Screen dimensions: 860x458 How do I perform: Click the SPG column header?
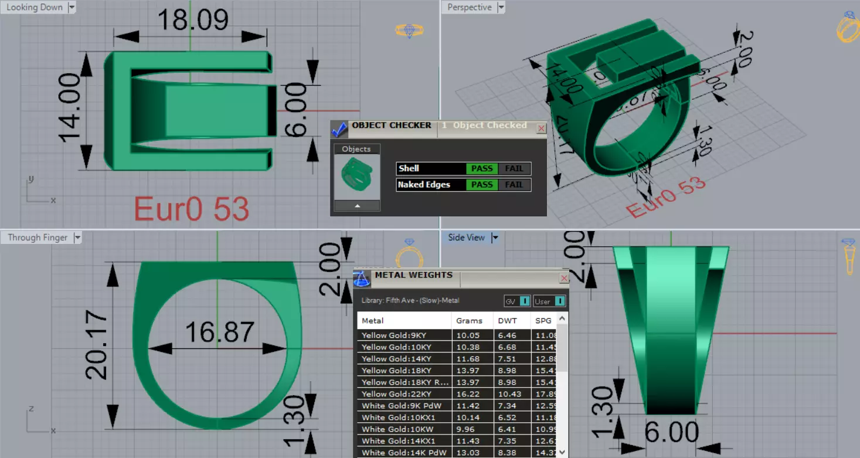pos(543,321)
